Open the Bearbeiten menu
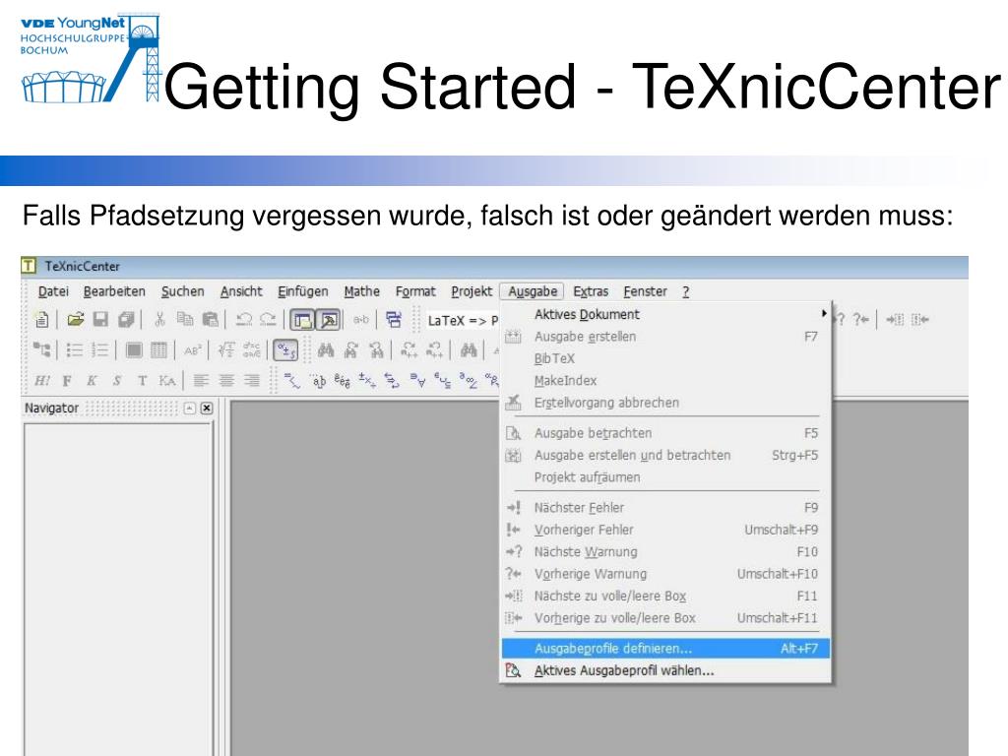 pyautogui.click(x=114, y=291)
